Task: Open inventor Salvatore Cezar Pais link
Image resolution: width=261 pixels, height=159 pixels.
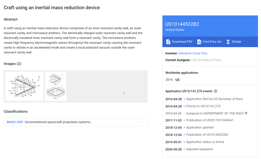Action: coord(193,53)
